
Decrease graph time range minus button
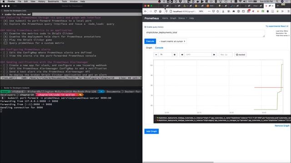click(x=156, y=55)
